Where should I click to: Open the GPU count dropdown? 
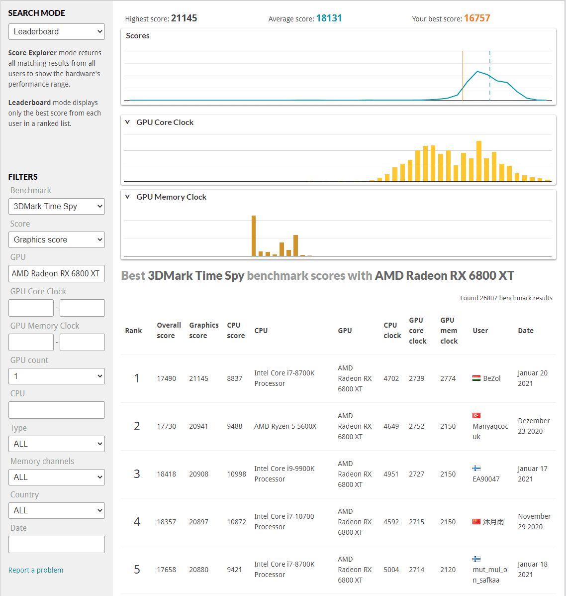coord(57,376)
